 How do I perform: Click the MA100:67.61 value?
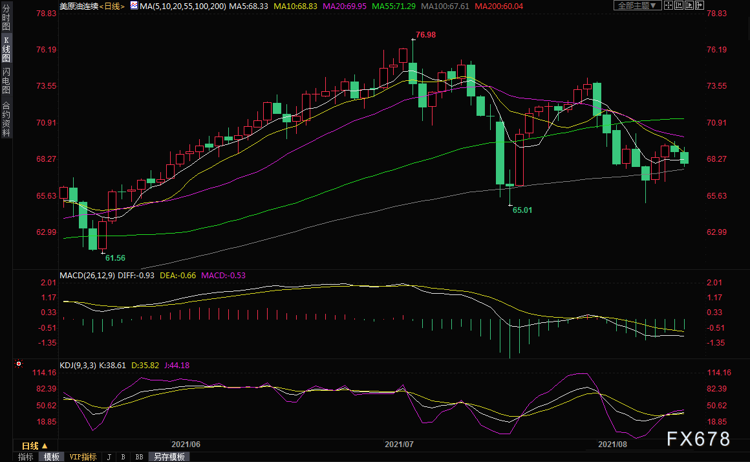point(445,6)
